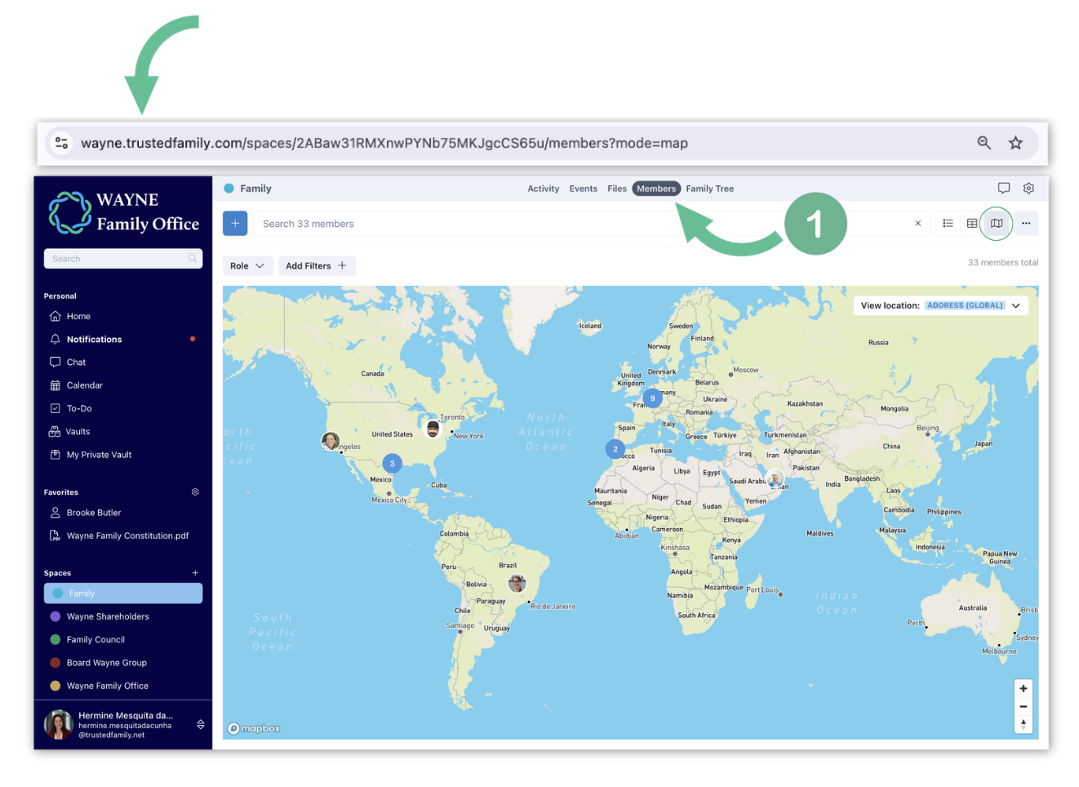This screenshot has height=787, width=1079.
Task: Reset map bearing compass button
Action: click(x=1023, y=724)
